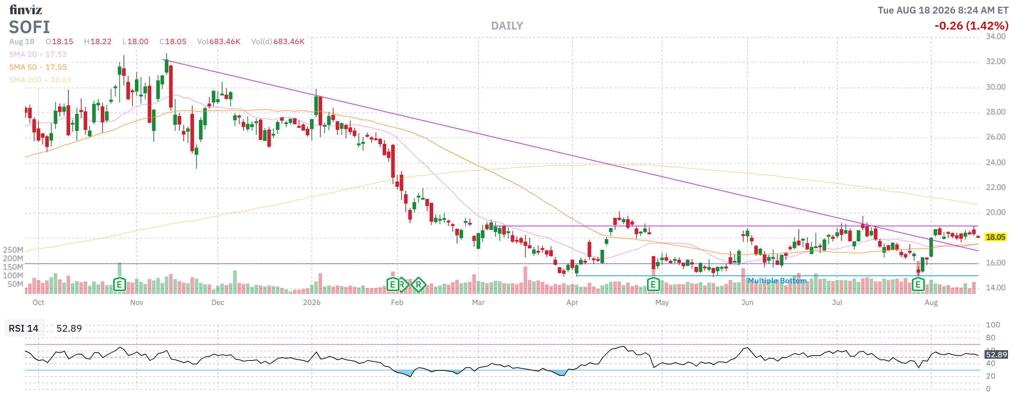Click the yellow 18.05 current price tag
This screenshot has width=1018, height=400.
[x=996, y=237]
